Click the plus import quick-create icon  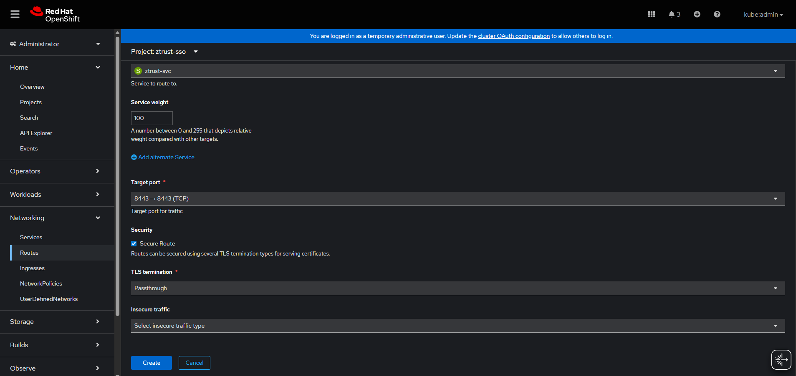coord(697,15)
